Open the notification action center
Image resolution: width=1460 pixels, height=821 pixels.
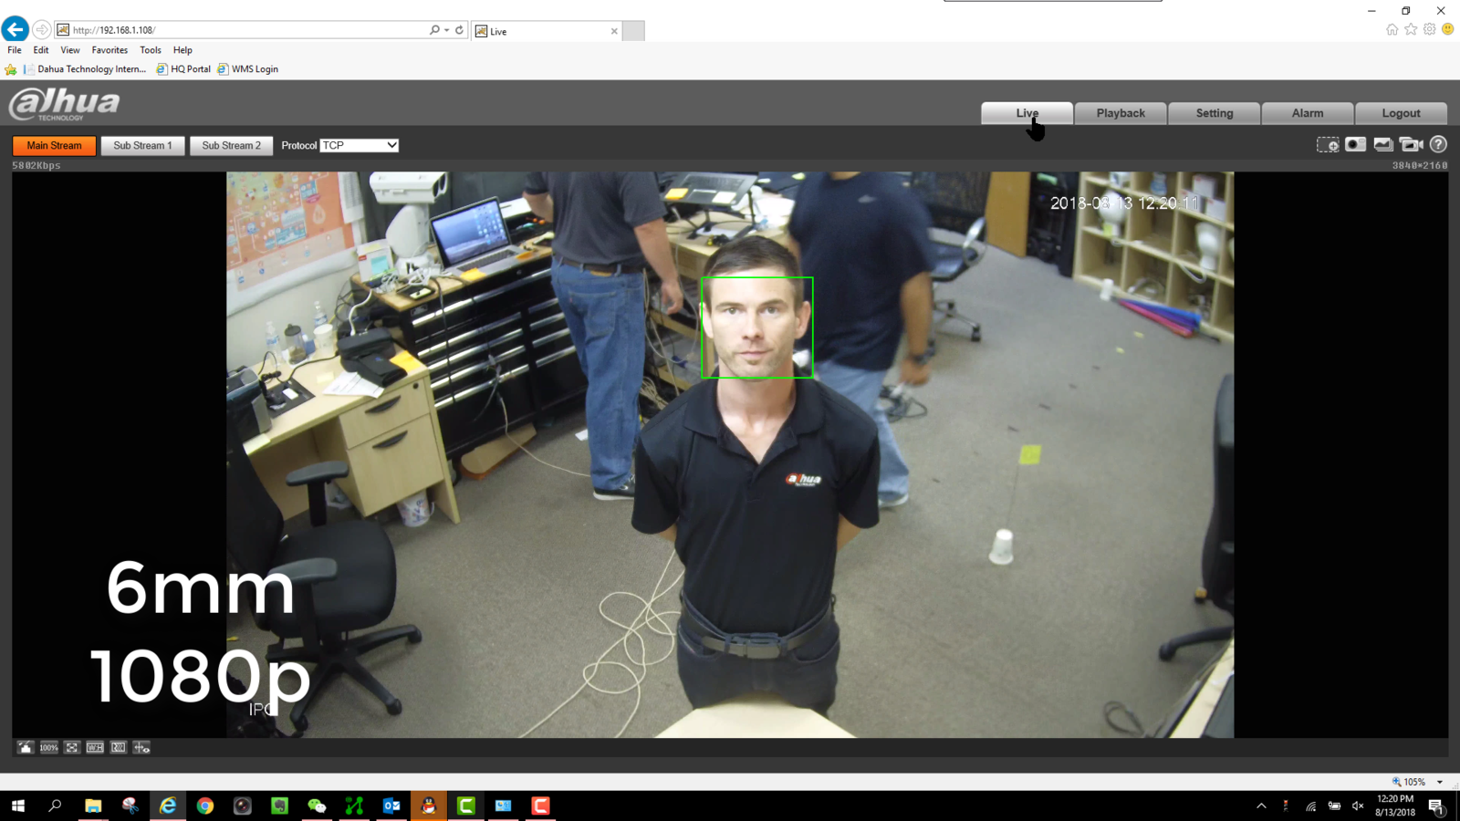(1436, 805)
